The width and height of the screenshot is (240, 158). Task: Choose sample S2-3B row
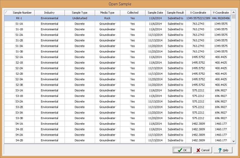pos(19,85)
